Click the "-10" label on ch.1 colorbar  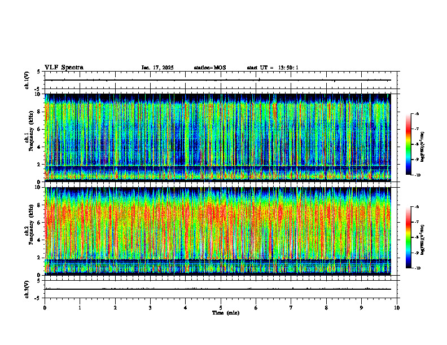[x=417, y=175]
